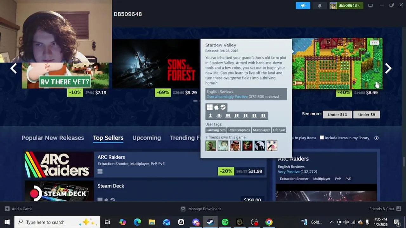Viewport: 406px width, 228px height.
Task: Click the Windows taskbar search box
Action: 57,222
